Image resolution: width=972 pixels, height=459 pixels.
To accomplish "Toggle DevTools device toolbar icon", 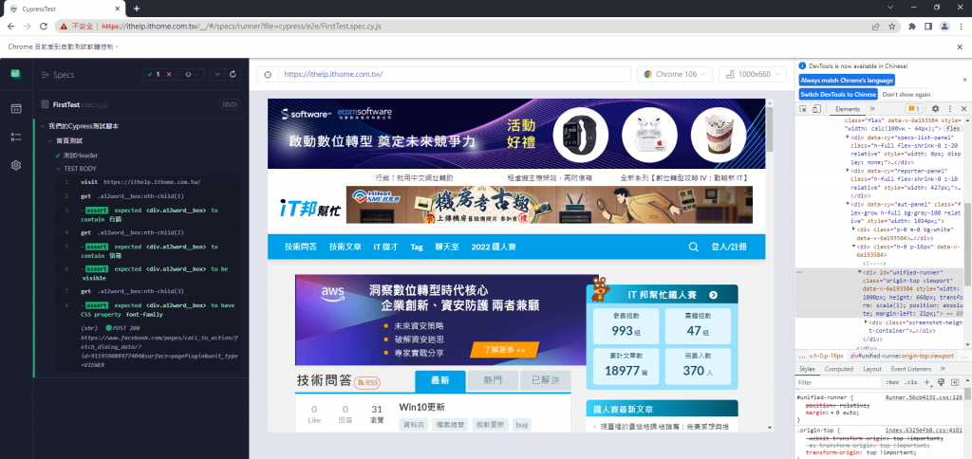I will coord(816,108).
